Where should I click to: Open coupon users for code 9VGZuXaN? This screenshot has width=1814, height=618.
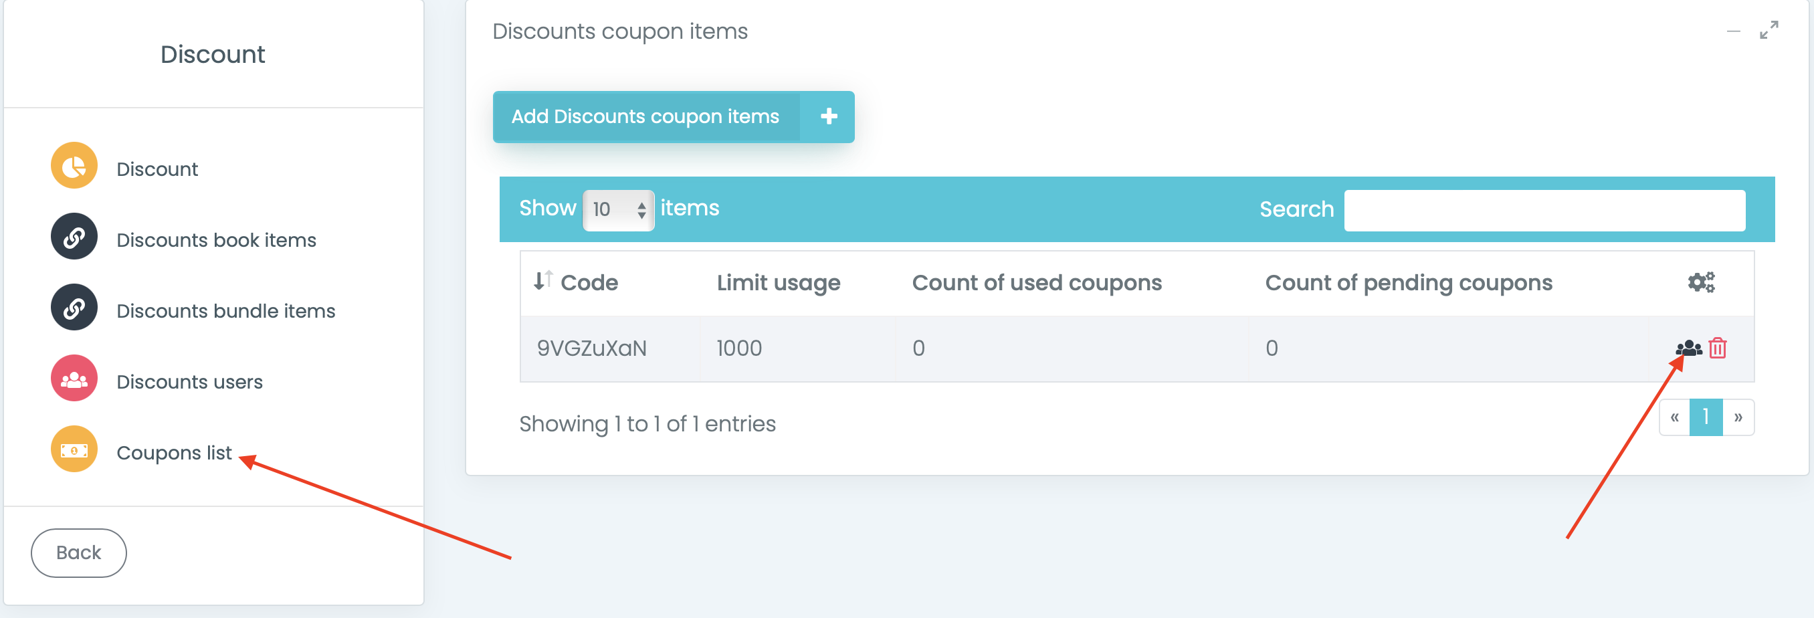click(x=1688, y=348)
